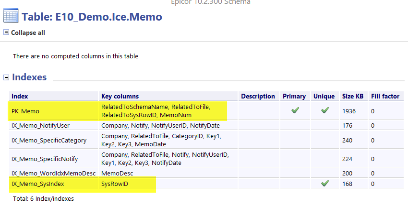
Task: Click the 240 size value
Action: 348,141
